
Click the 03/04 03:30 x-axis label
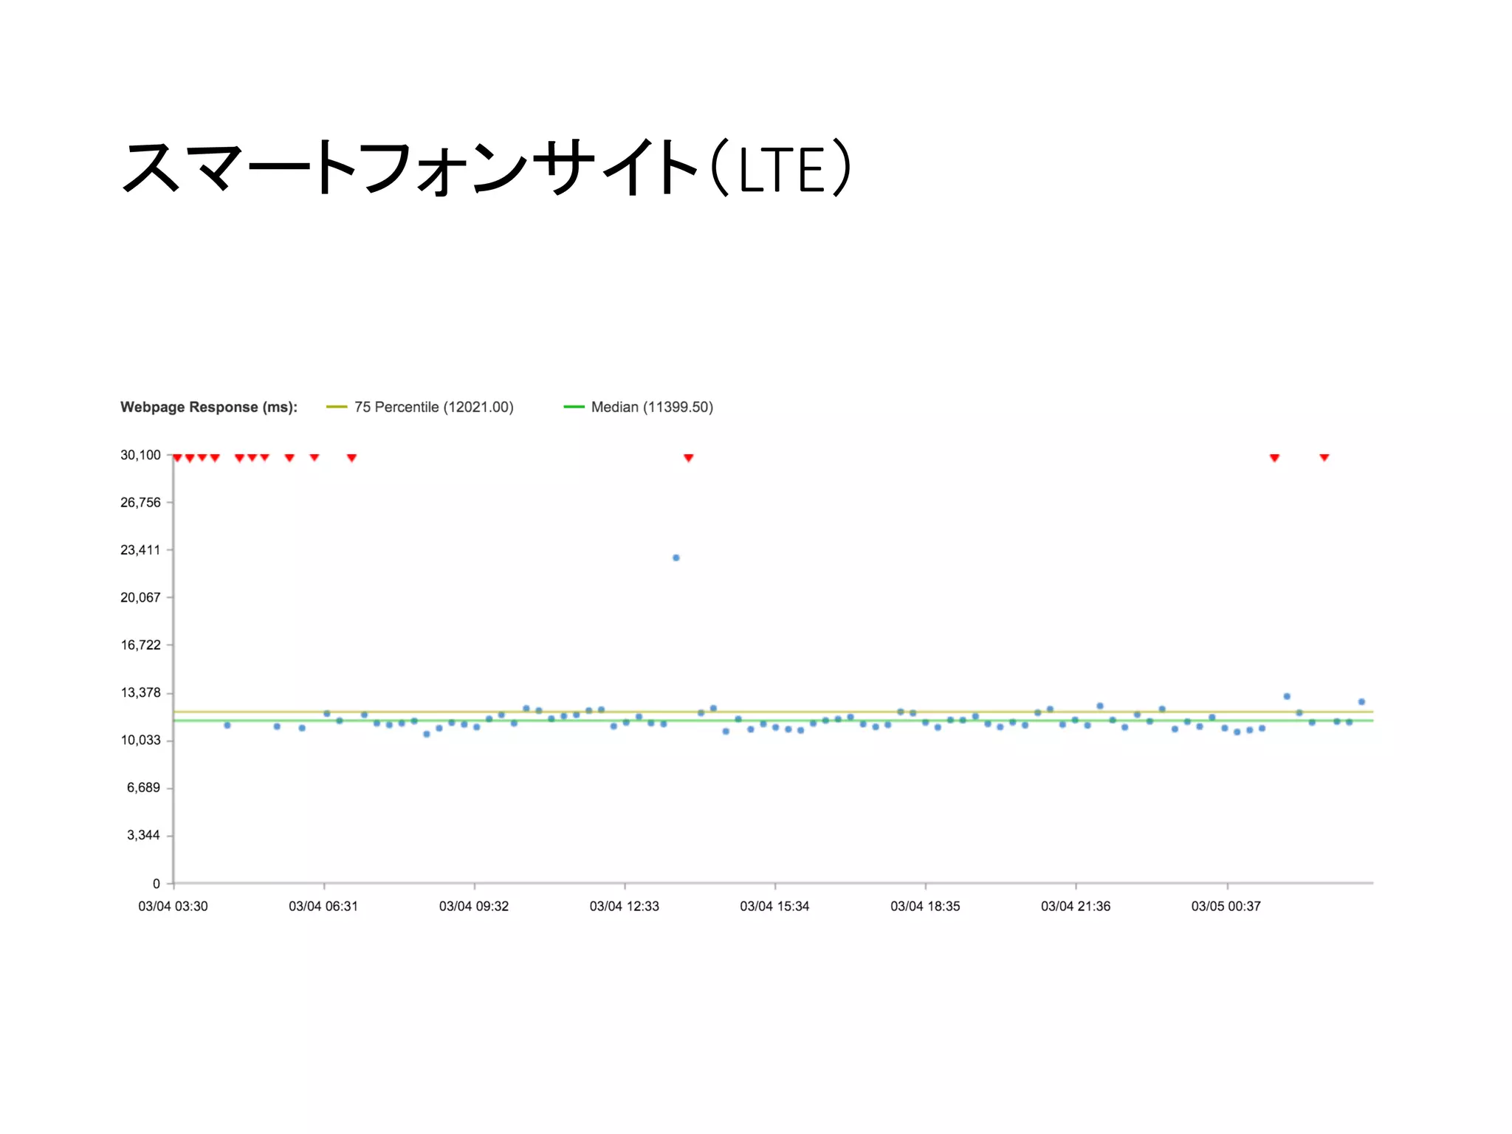click(173, 906)
